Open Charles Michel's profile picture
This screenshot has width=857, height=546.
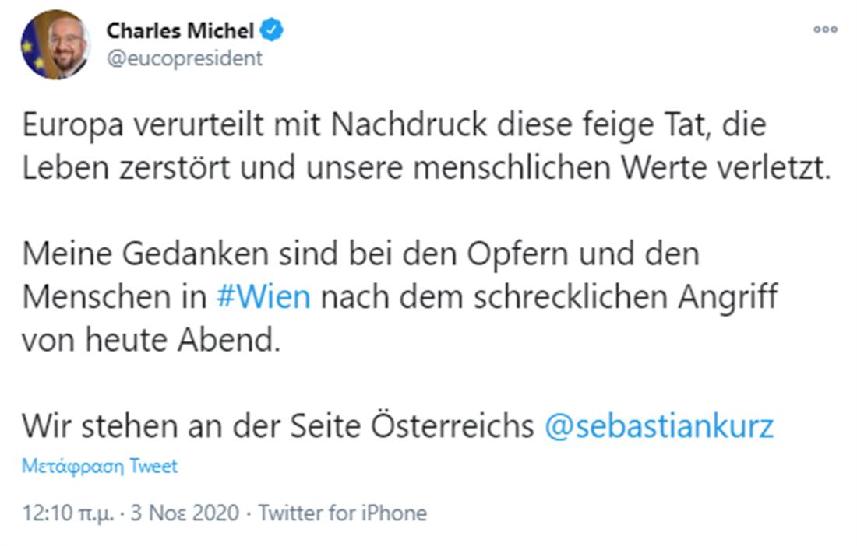click(x=55, y=45)
